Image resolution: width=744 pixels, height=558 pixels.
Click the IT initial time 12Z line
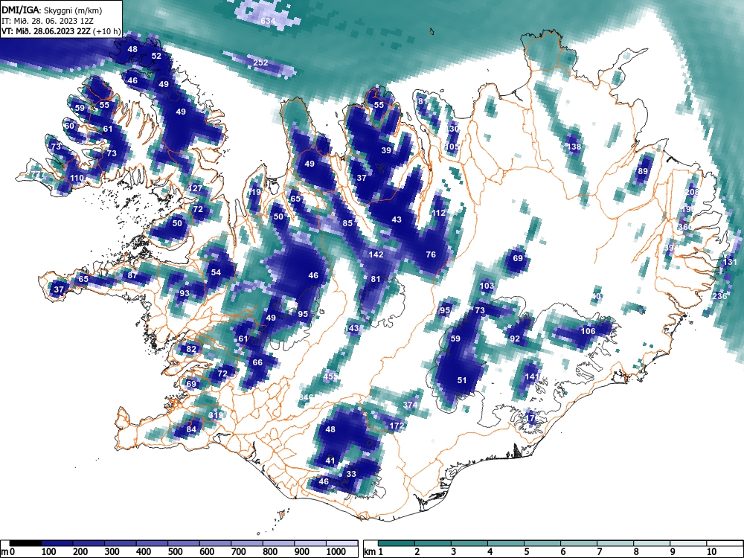click(x=48, y=21)
